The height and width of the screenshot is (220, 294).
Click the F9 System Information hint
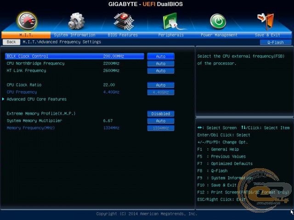point(225,178)
